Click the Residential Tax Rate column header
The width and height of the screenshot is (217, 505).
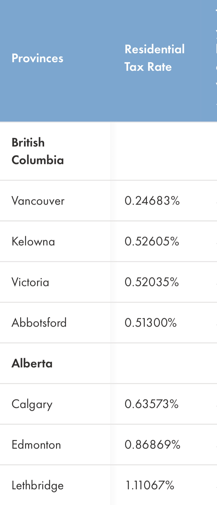(x=154, y=58)
